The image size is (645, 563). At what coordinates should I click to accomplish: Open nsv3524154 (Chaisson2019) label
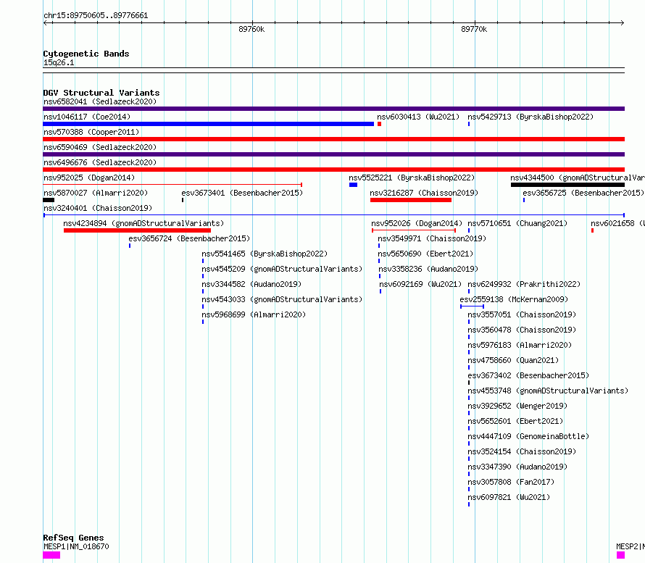[x=522, y=451]
